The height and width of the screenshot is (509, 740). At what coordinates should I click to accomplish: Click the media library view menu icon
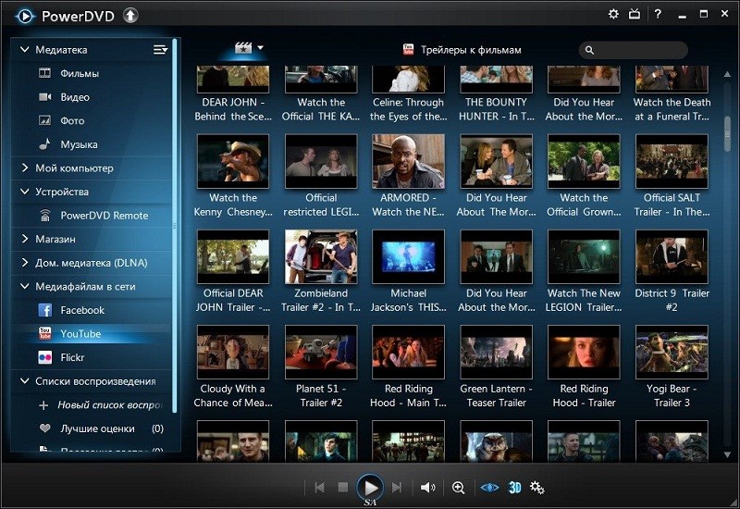[160, 50]
